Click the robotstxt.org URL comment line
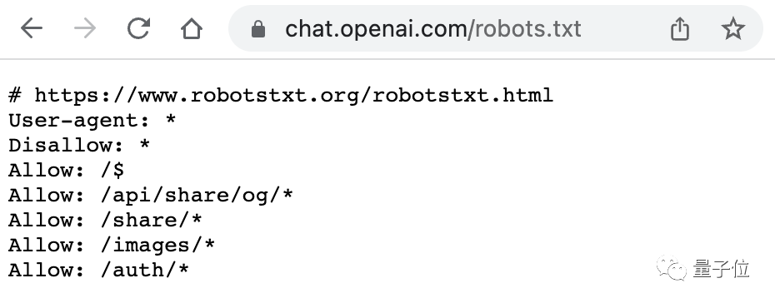 click(x=281, y=95)
